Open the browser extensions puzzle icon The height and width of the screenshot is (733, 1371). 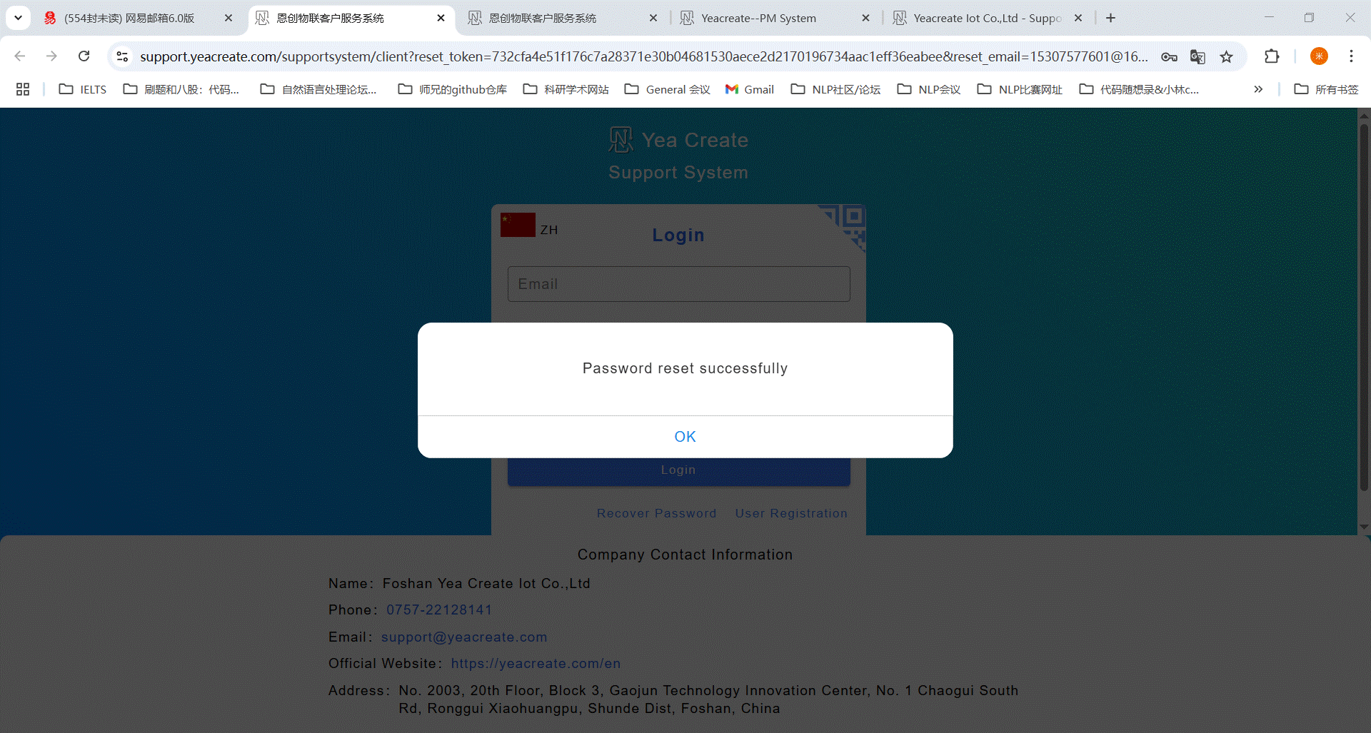1272,56
